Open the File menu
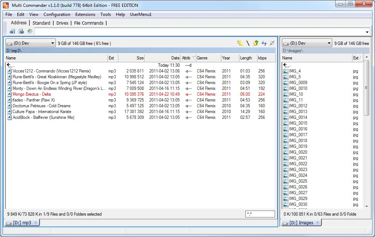Viewport: 375px width, 237px height. point(9,14)
